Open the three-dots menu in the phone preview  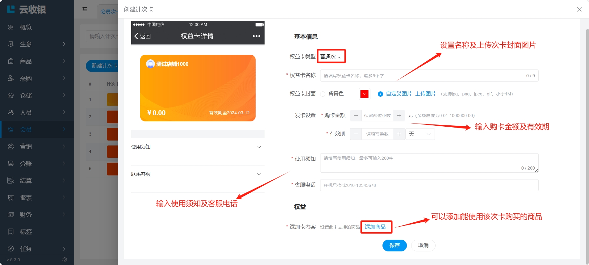click(256, 36)
